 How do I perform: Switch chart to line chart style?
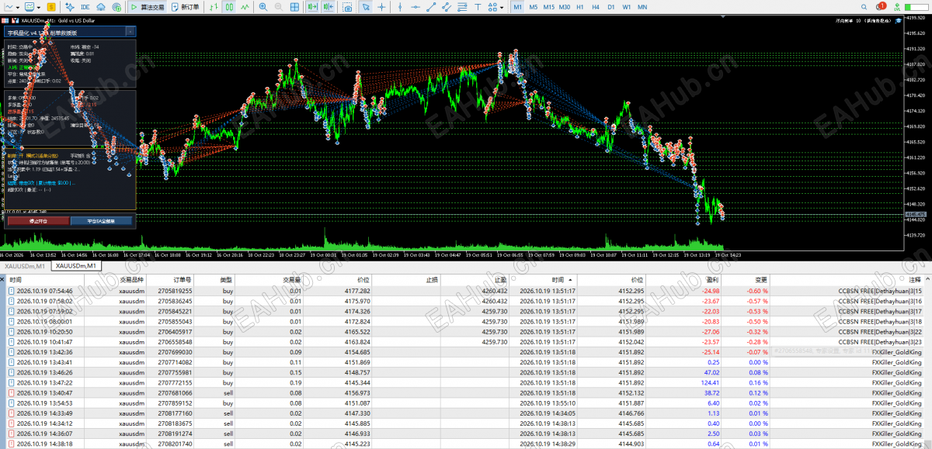(x=245, y=7)
